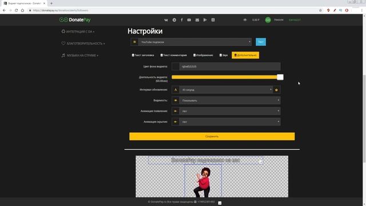Open Анимация скрытия dropdown
Screen dimensions: 366x206
(x=230, y=122)
